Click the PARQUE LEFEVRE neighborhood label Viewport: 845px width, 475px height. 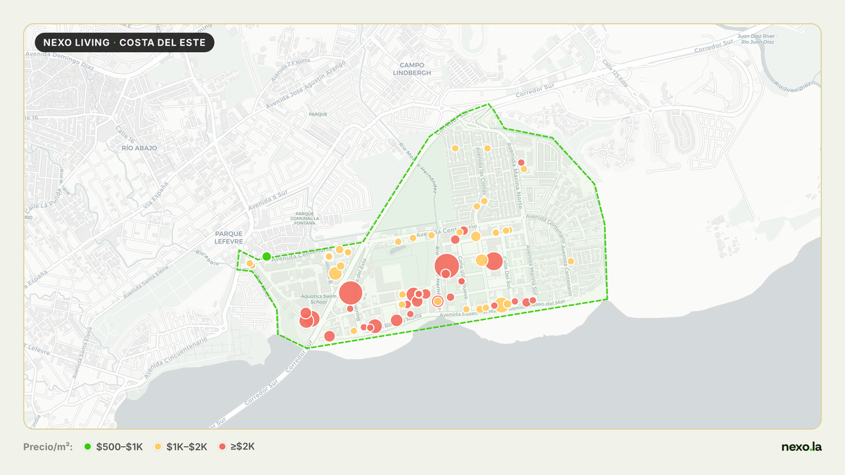[229, 237]
